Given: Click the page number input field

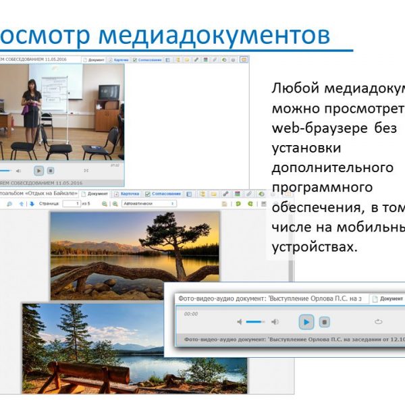Looking at the screenshot, I should tap(72, 203).
